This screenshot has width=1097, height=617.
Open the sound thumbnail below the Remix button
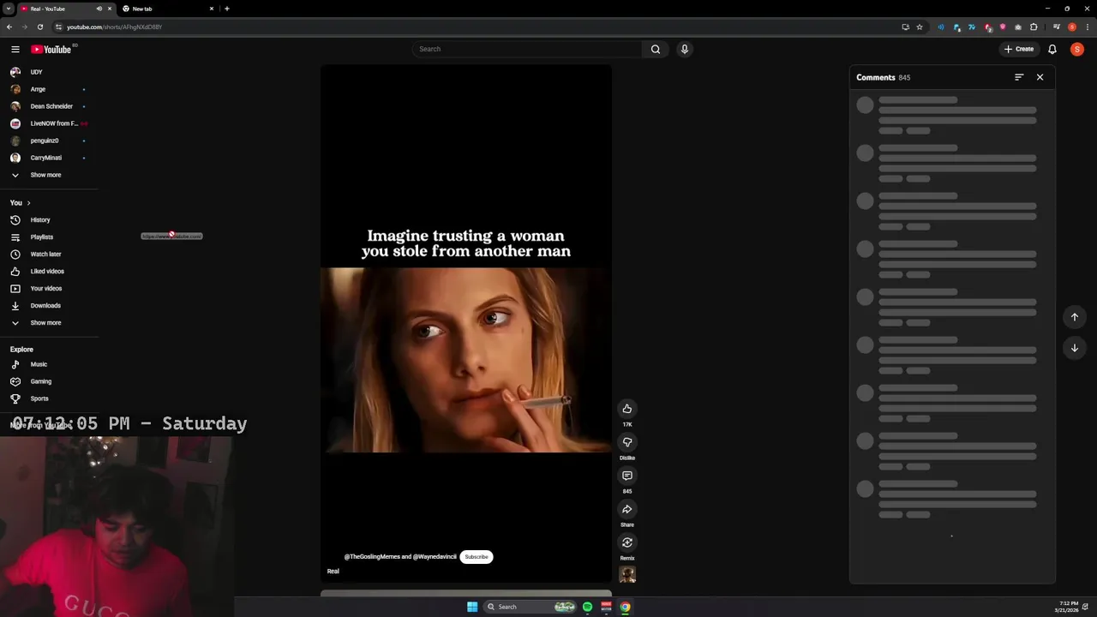[627, 575]
